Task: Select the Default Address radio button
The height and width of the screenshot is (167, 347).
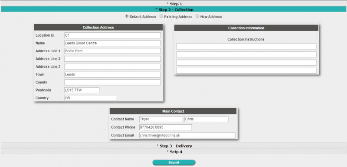Action: click(127, 16)
